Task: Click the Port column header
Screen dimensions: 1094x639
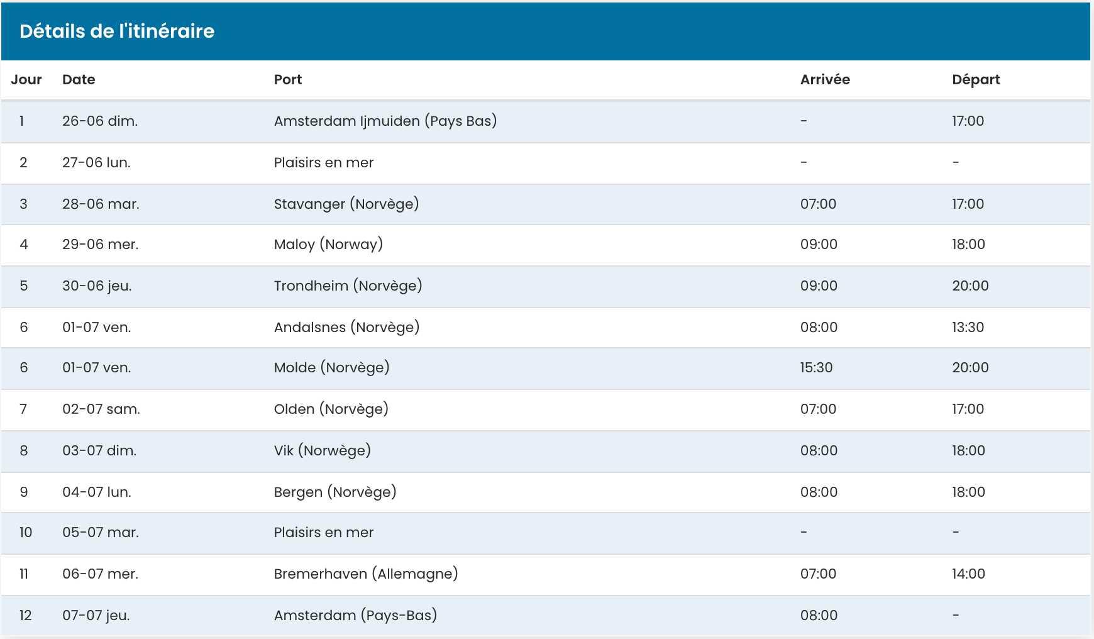Action: pos(287,79)
